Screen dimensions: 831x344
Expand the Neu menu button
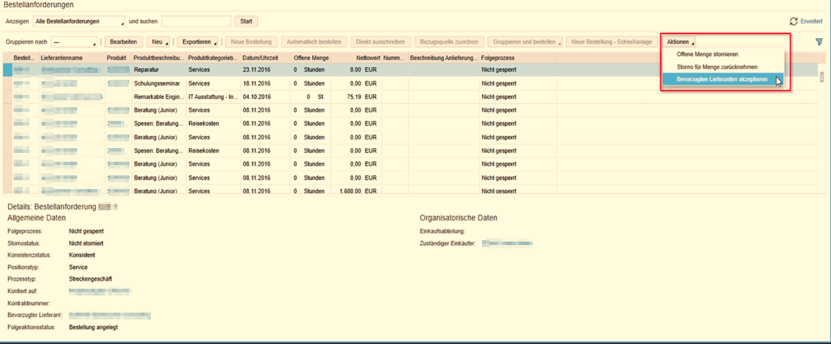tap(160, 42)
